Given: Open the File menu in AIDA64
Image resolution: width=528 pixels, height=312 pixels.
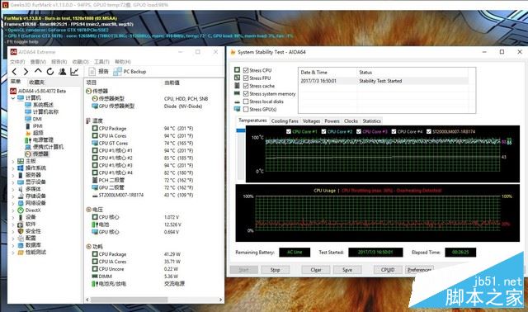Looking at the screenshot, I should 17,62.
